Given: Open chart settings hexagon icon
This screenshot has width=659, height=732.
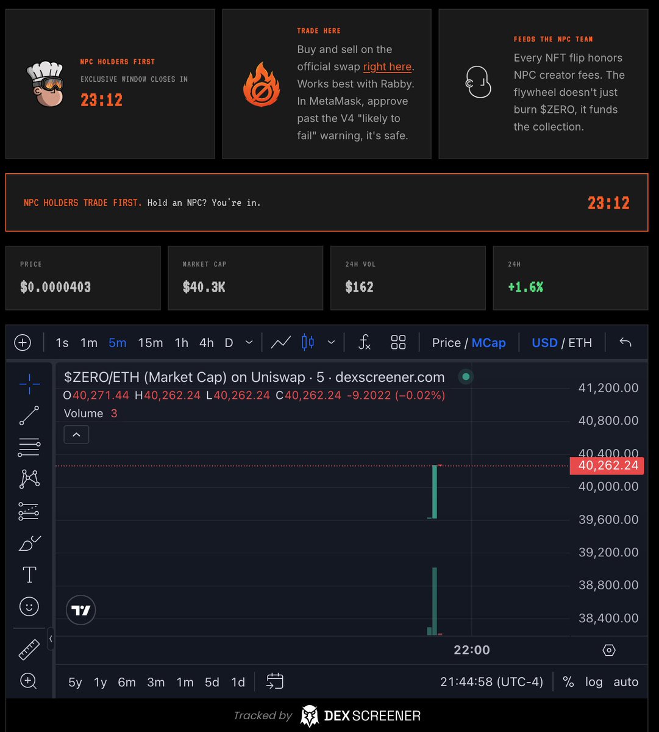Looking at the screenshot, I should (609, 650).
